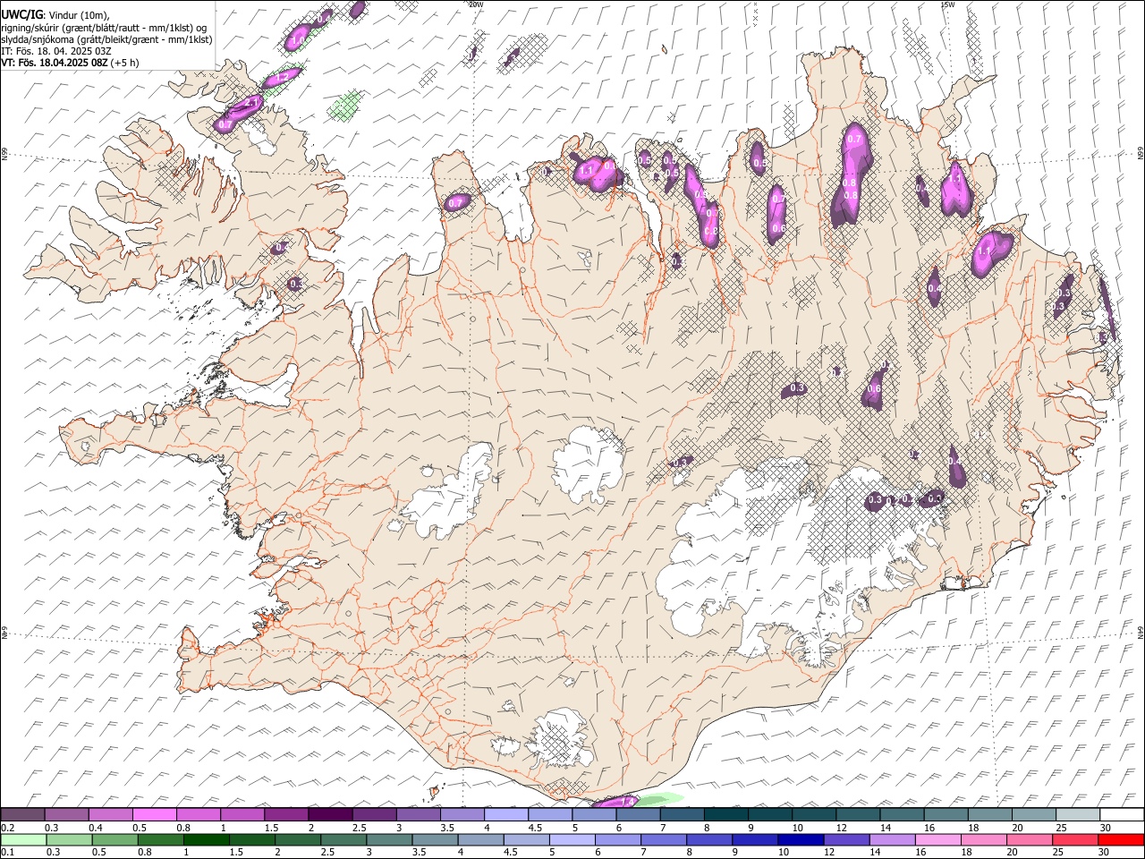Pick the palest green swatch above 0.1 label
Viewport: 1145px width, 859px height.
click(x=23, y=839)
